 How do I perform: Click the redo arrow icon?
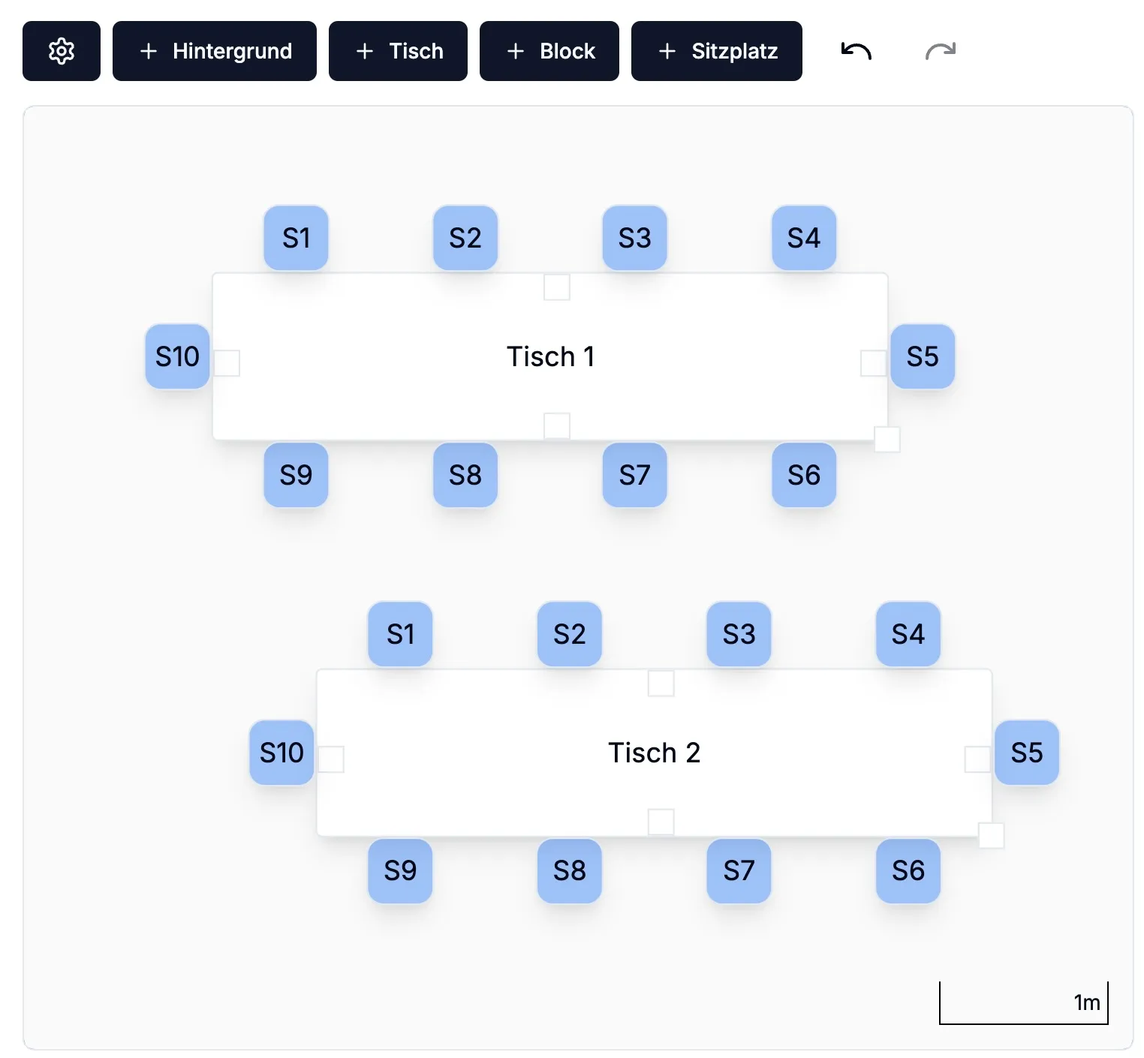(940, 51)
